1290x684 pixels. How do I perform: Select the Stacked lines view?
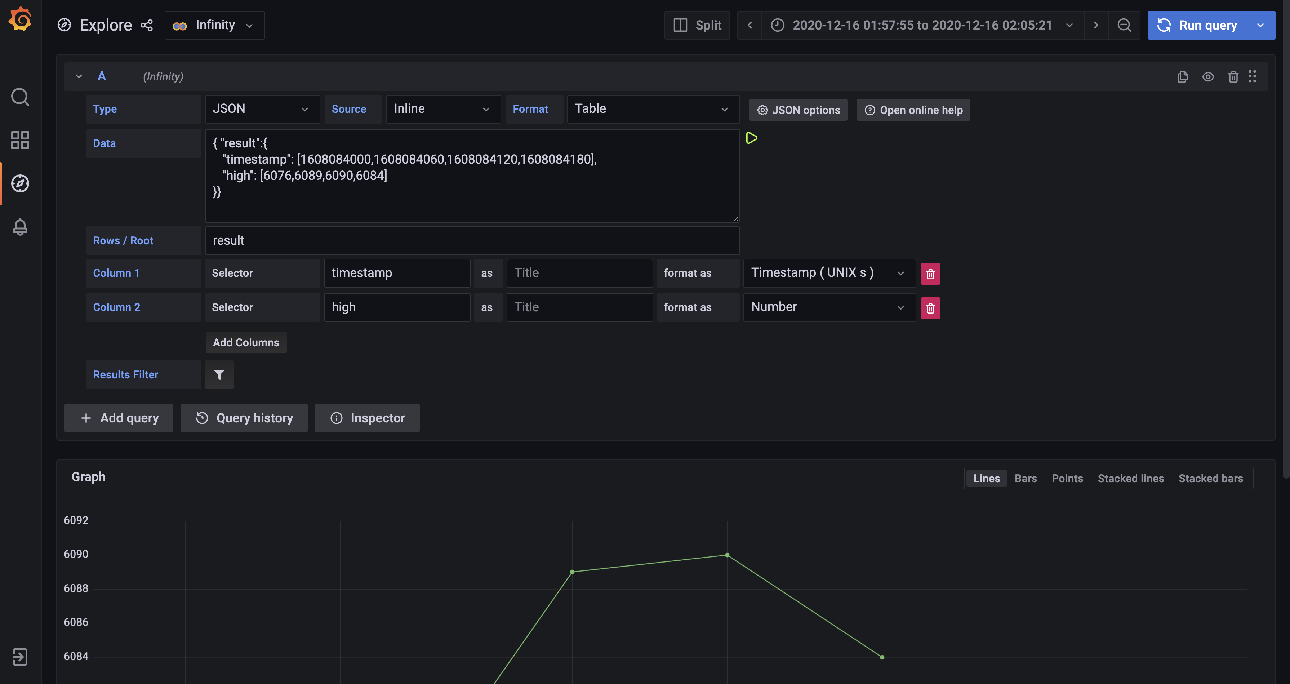[x=1131, y=478]
